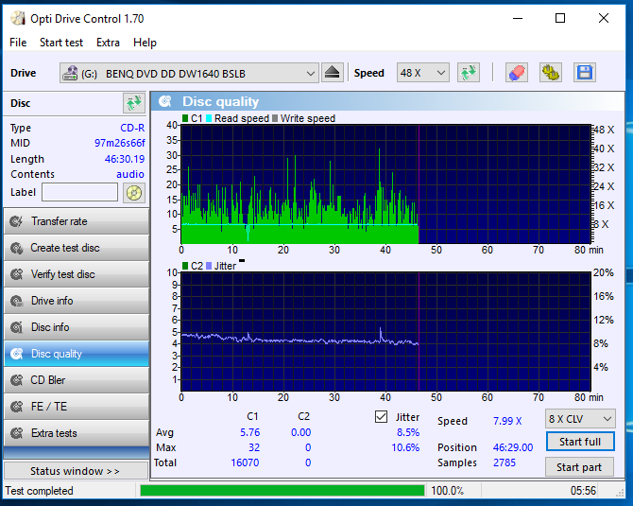Click the drive icon in the Drive combo box
633x506 pixels.
pos(70,73)
